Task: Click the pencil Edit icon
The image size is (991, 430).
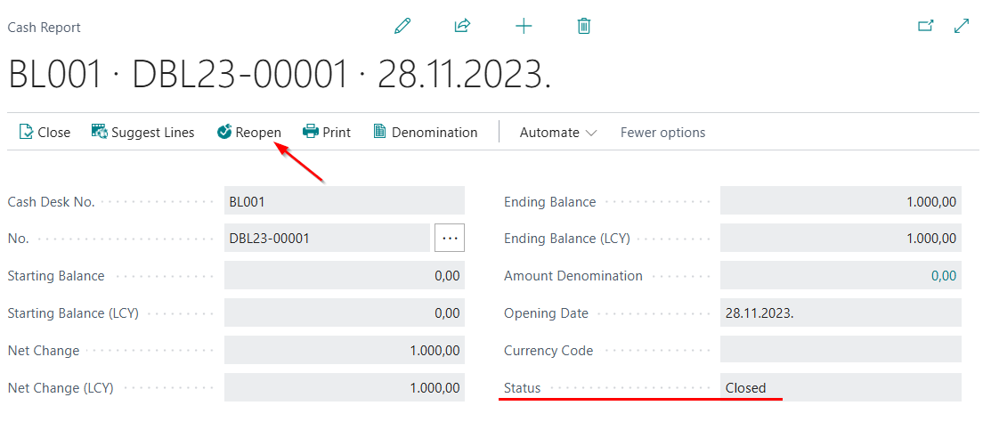Action: pyautogui.click(x=402, y=26)
